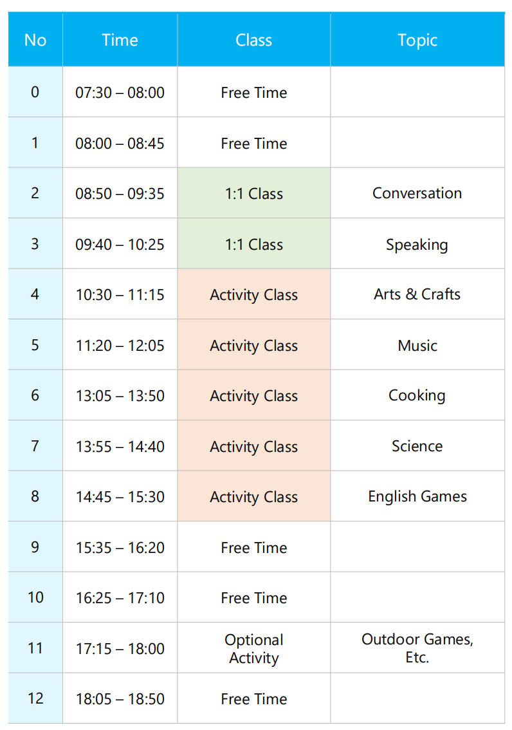
Task: Select the Science topic cell
Action: point(417,446)
